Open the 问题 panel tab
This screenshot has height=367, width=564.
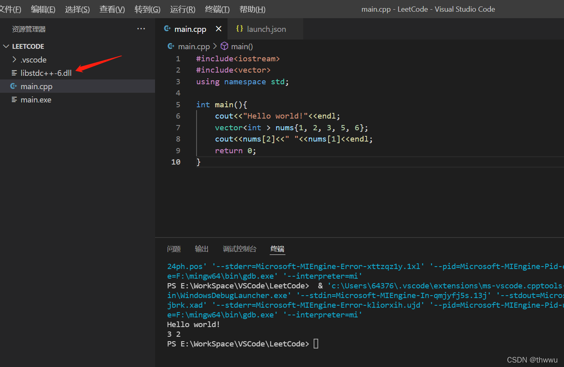click(x=174, y=249)
